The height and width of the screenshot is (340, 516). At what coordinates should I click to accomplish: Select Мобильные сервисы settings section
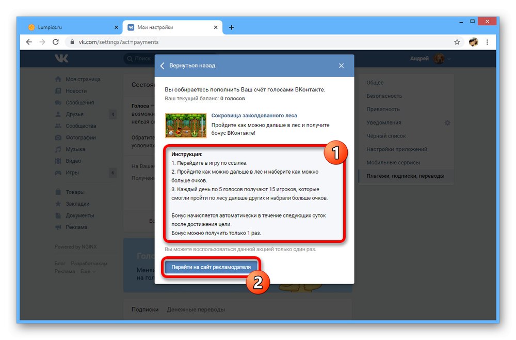point(393,162)
